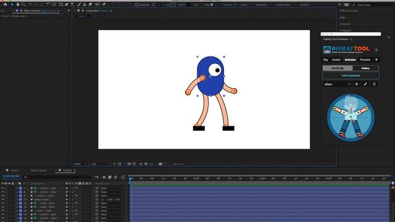
Task: Click the Comp 1 breadcrumb in viewer
Action: point(82,16)
